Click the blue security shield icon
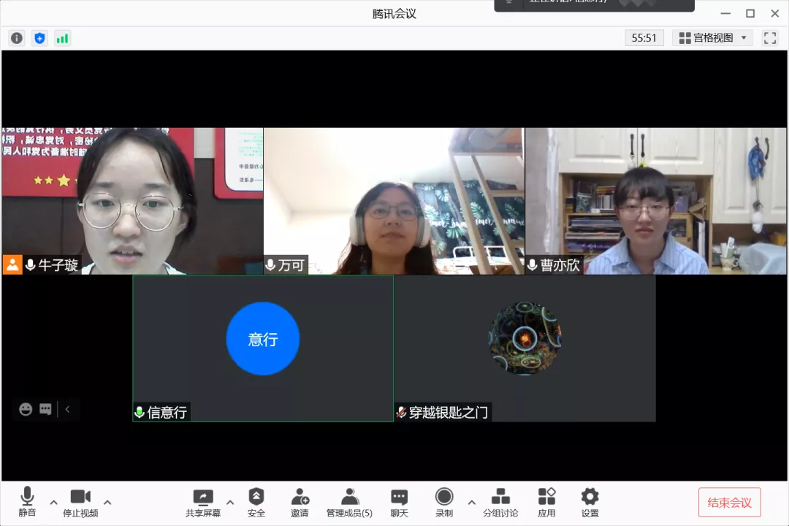Viewport: 789px width, 526px height. [x=39, y=38]
